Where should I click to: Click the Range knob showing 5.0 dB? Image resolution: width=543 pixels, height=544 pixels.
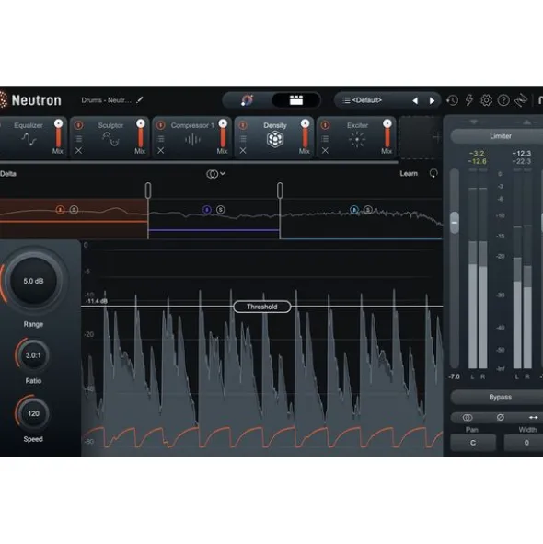coord(34,281)
